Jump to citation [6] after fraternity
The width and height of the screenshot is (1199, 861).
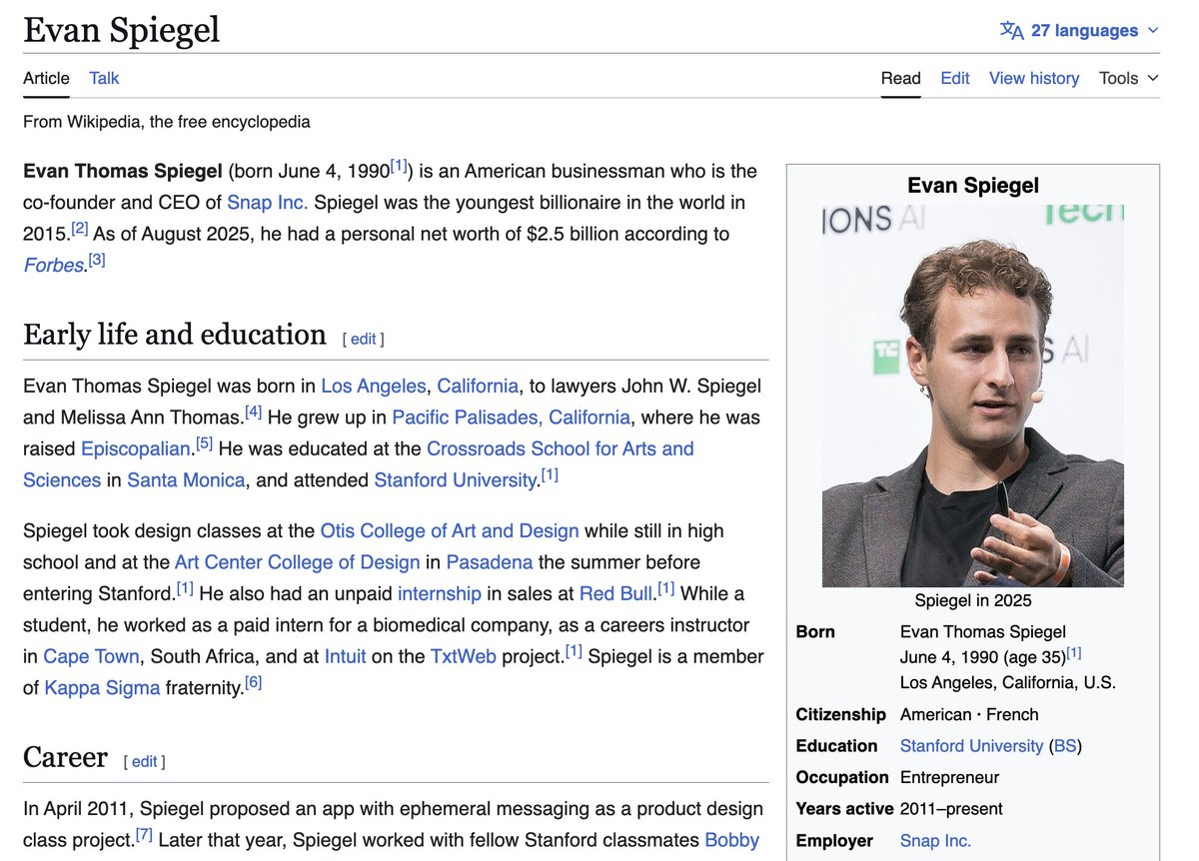pyautogui.click(x=253, y=683)
